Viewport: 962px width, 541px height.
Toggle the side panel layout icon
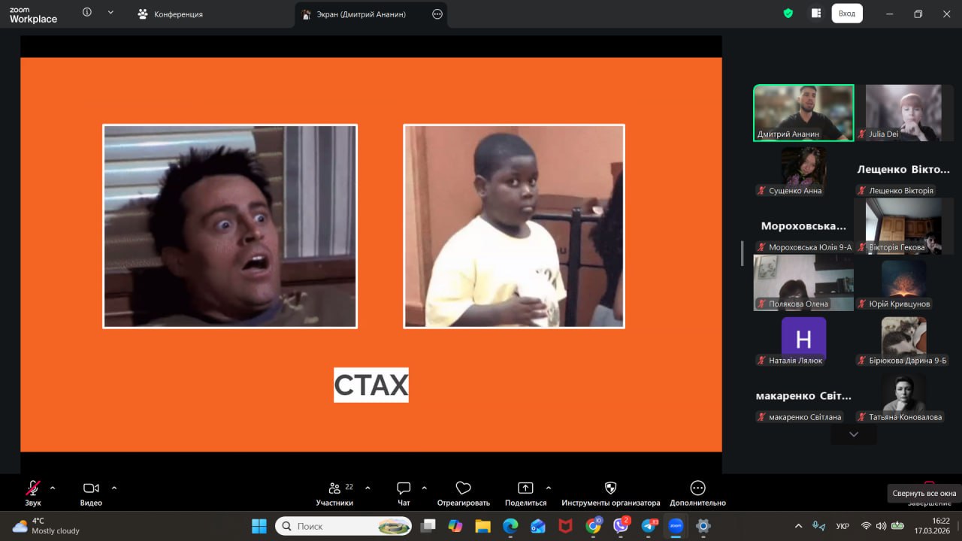tap(815, 14)
